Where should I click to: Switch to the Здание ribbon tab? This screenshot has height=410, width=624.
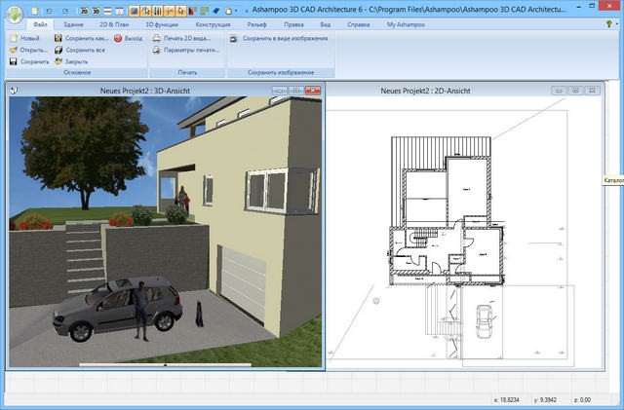coord(74,24)
